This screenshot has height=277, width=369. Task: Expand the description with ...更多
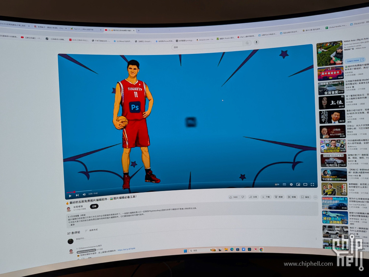coord(71,225)
